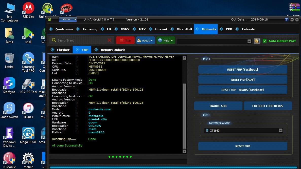Open the iTunes desktop shortcut
This screenshot has height=169, width=301.
click(x=28, y=111)
